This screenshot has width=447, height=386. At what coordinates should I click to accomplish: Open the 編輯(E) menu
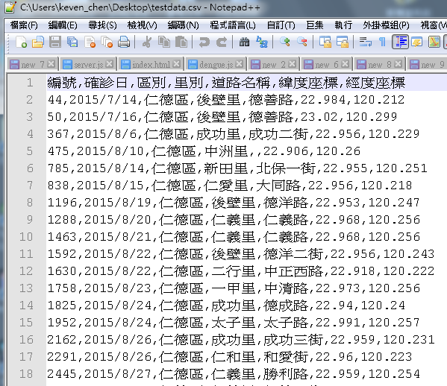[x=63, y=25]
